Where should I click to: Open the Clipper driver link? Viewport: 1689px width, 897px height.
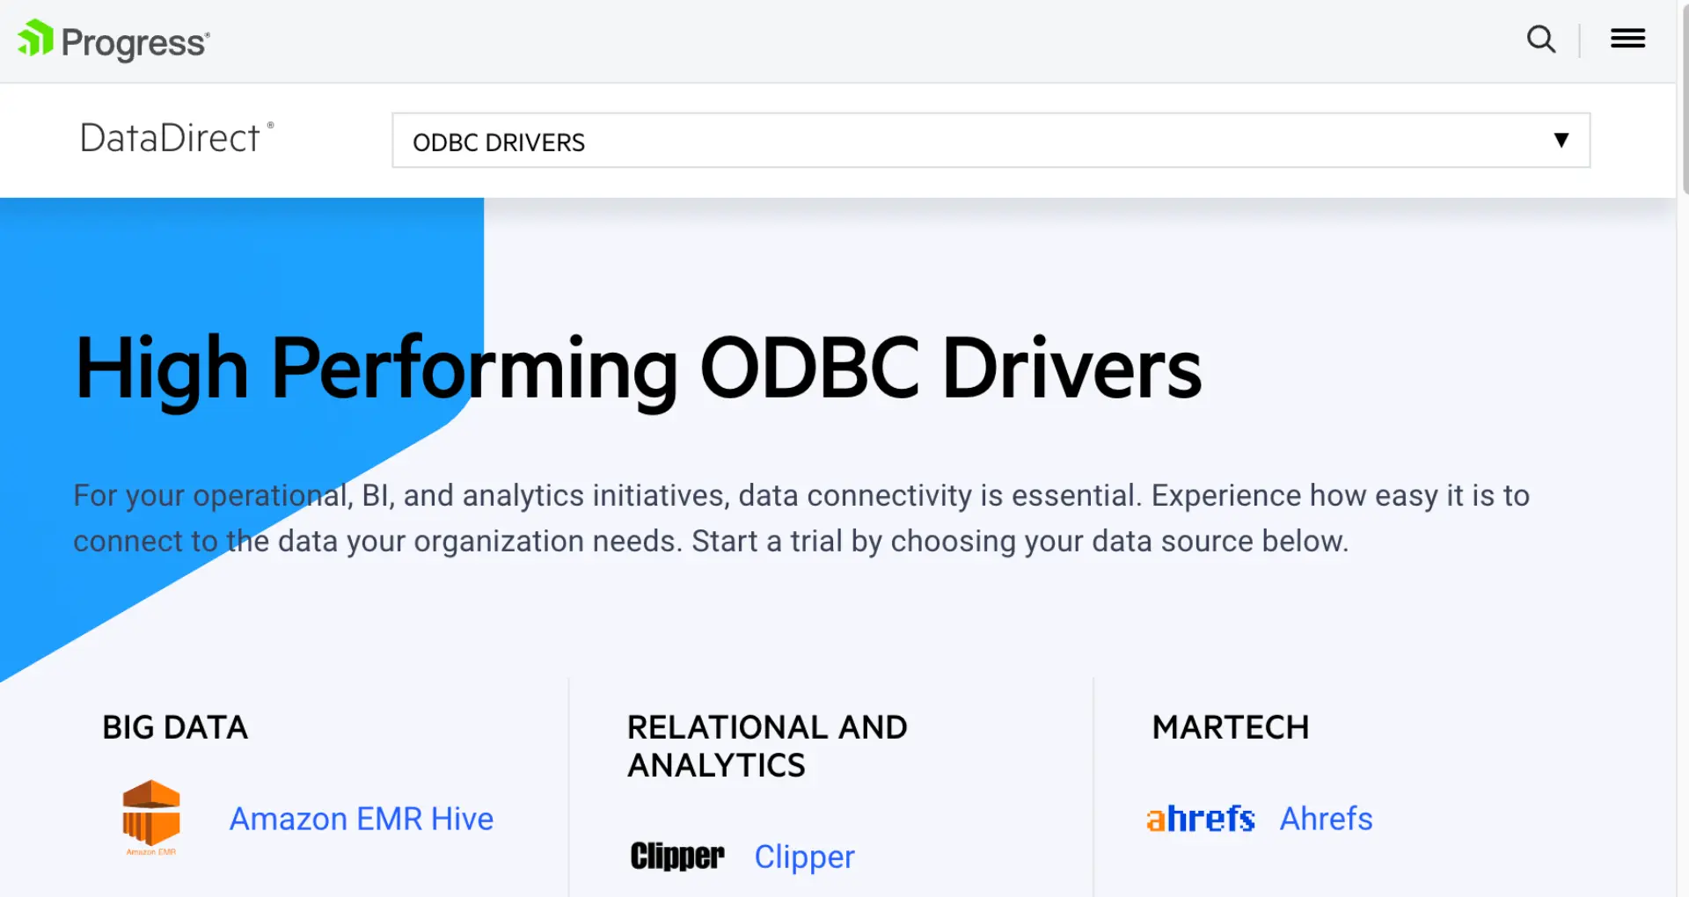804,857
